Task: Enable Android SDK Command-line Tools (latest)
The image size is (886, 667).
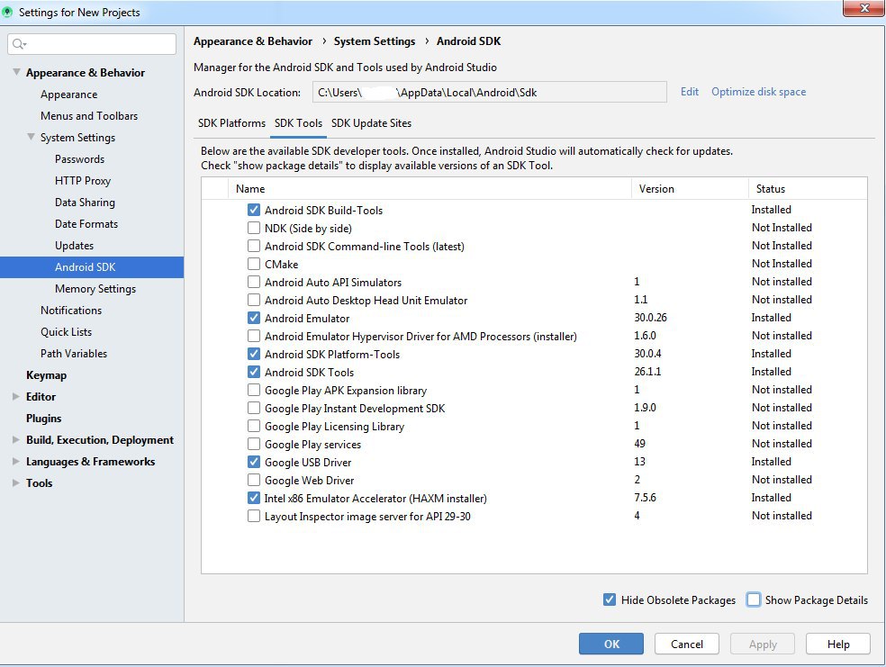Action: coord(254,247)
